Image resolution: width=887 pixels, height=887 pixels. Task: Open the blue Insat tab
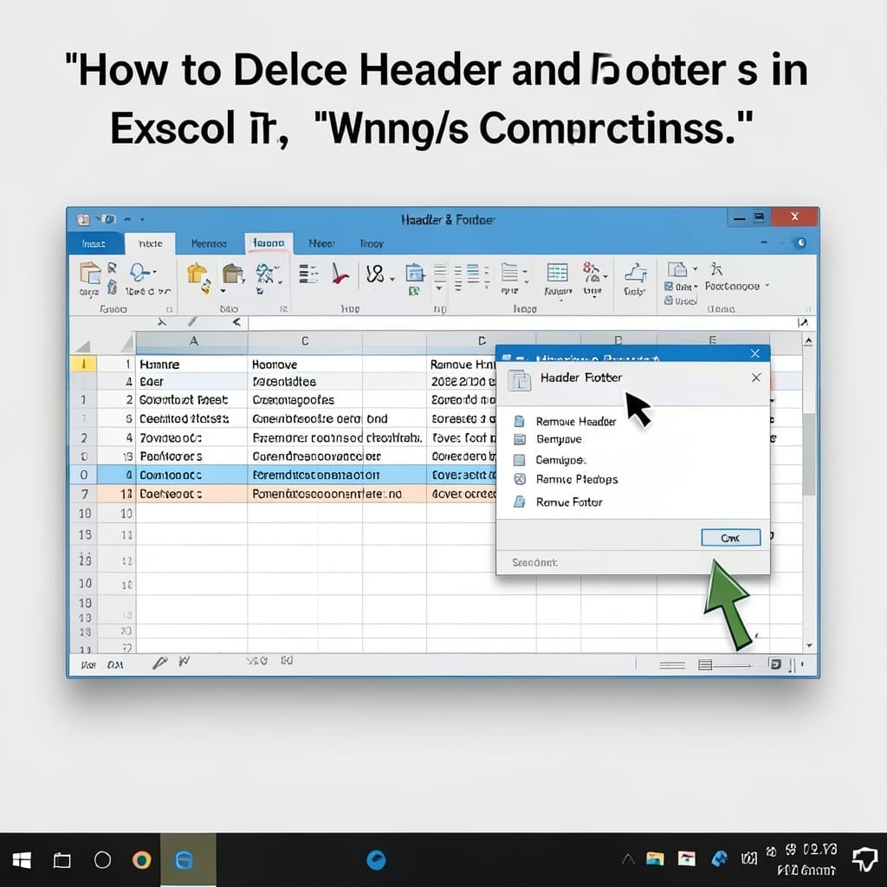pos(94,243)
